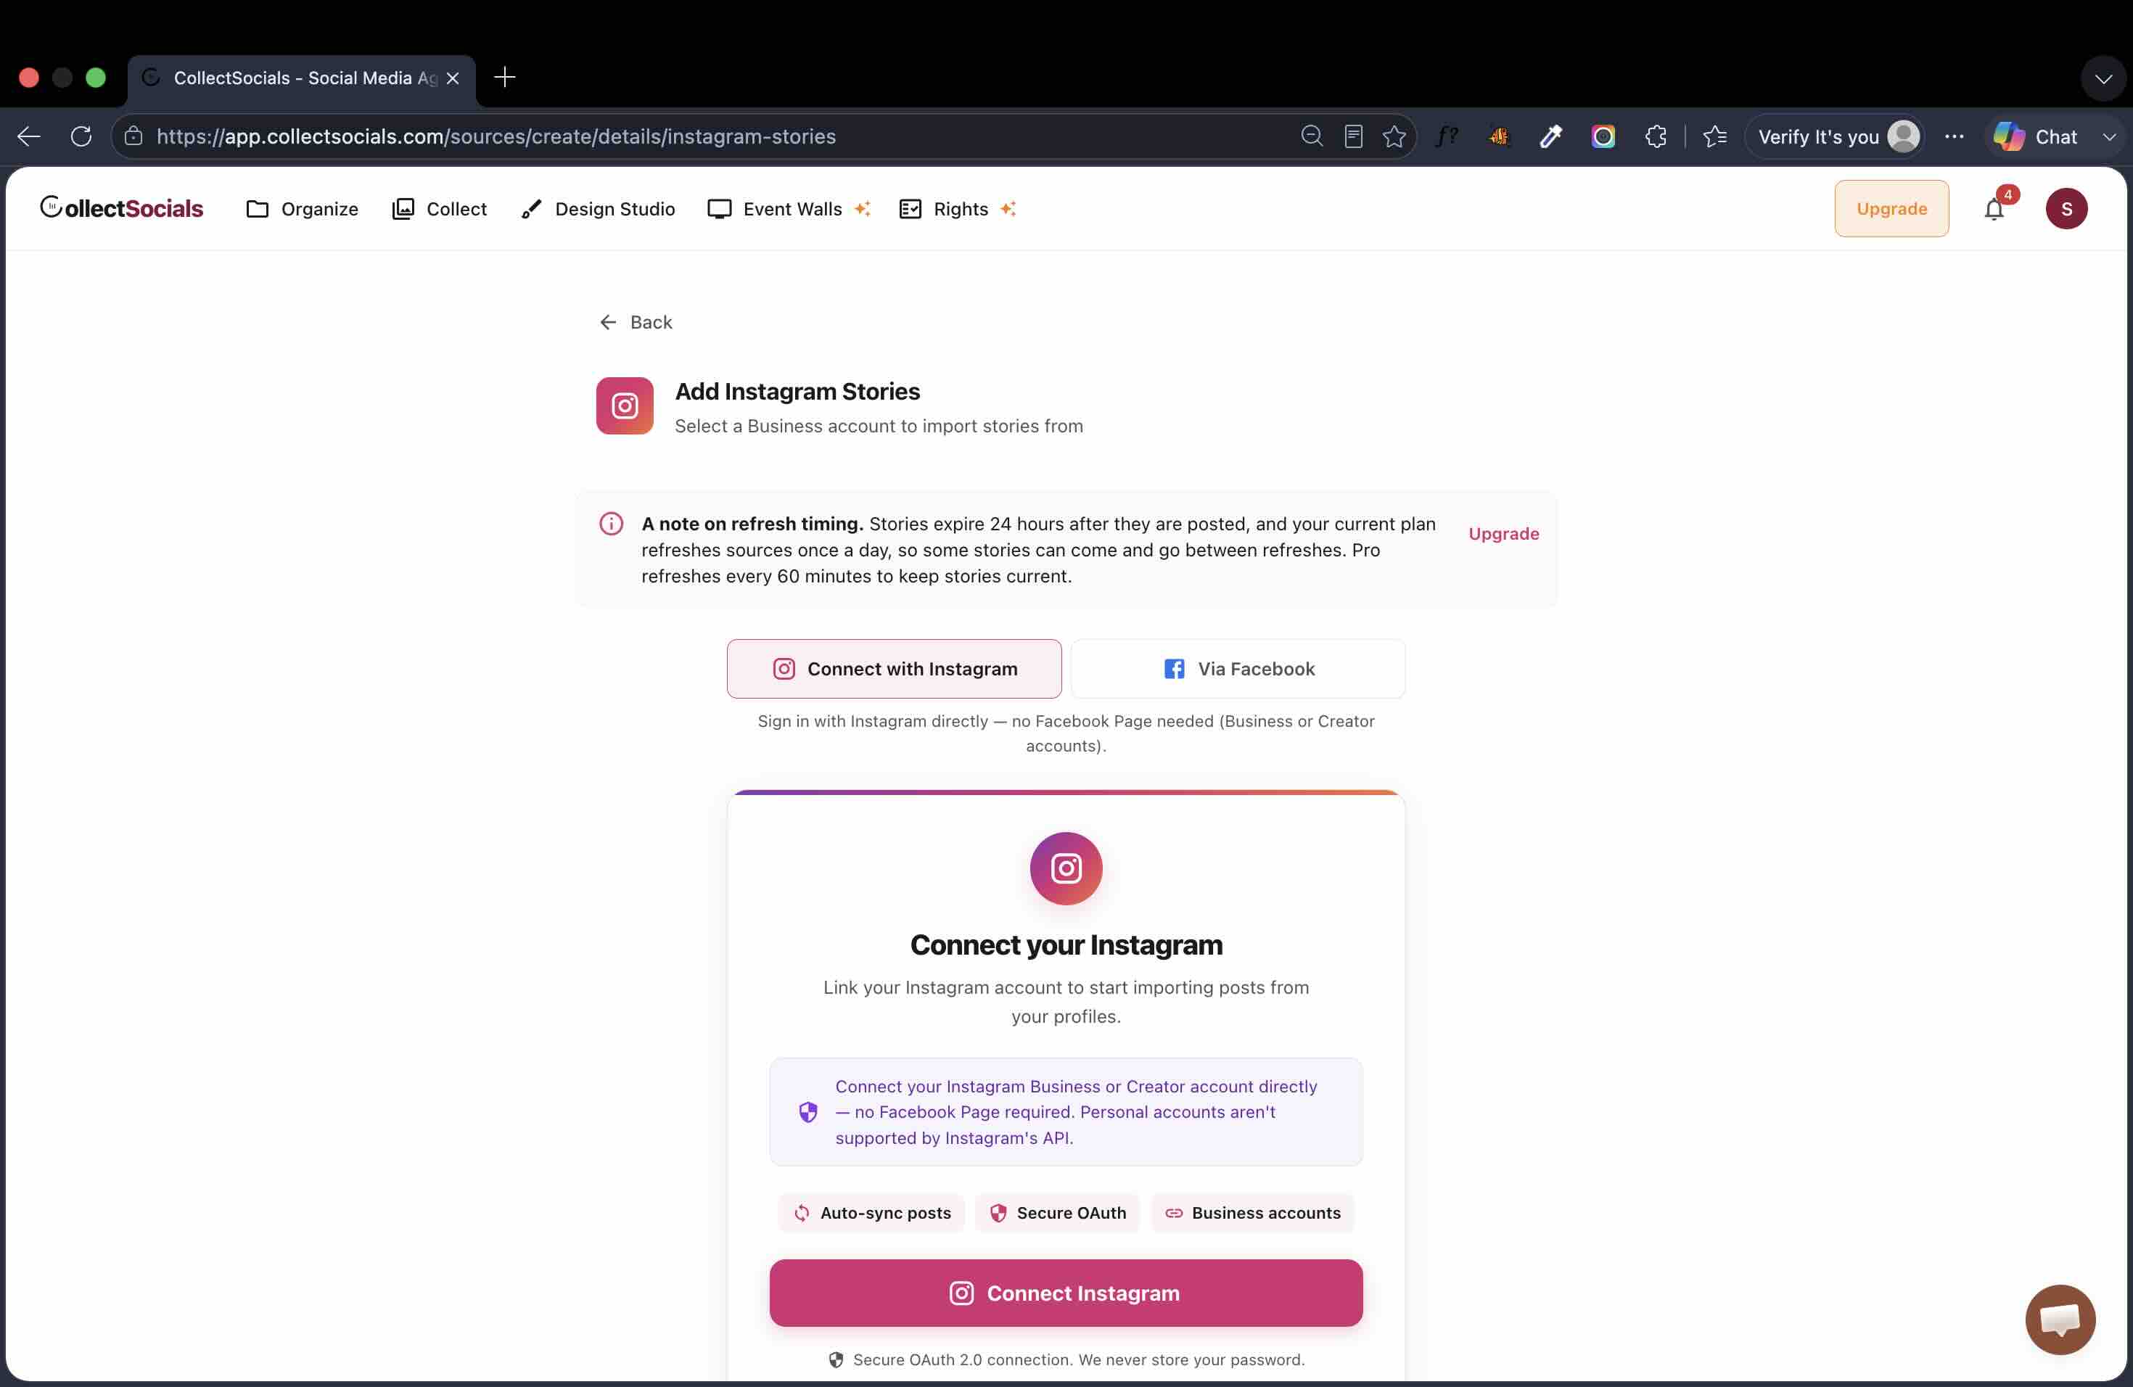Screen dimensions: 2133x1387
Task: Bookmark this page with star icon
Action: (x=1394, y=136)
